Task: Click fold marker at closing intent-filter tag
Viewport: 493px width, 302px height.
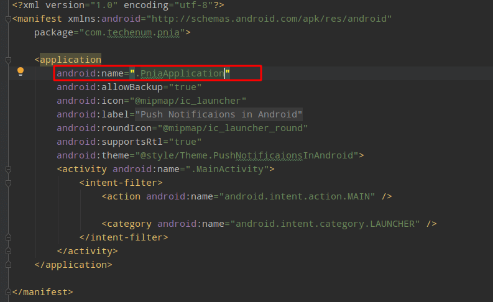Action: click(9, 237)
